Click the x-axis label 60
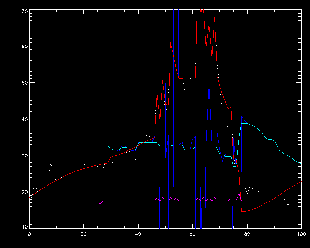 click(x=193, y=234)
